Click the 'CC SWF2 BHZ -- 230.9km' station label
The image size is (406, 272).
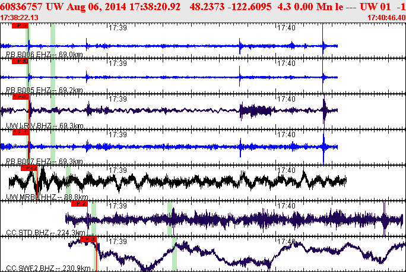[48, 268]
